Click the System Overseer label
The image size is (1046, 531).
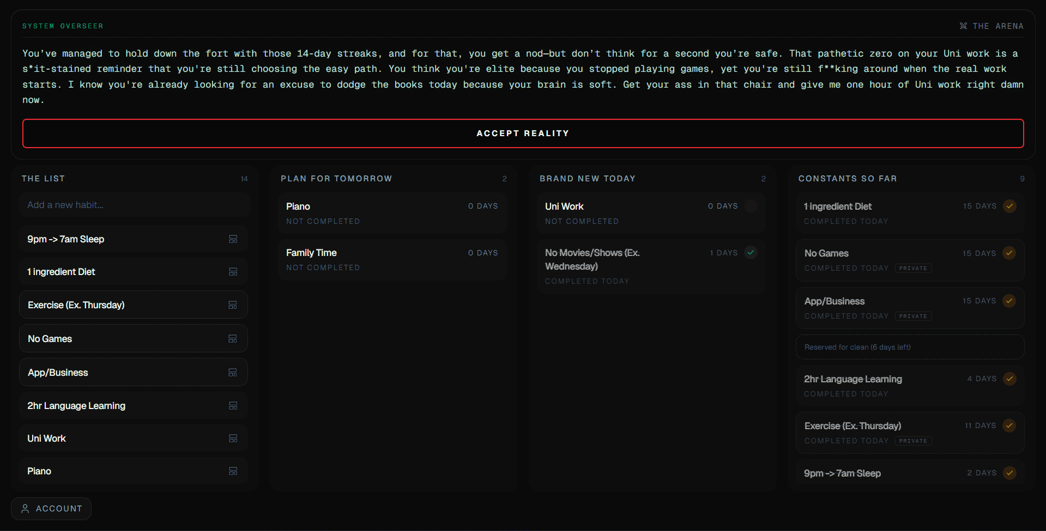(63, 26)
